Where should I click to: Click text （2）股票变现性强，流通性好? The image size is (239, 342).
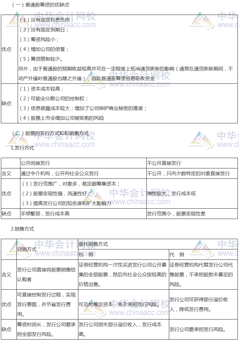[56, 194]
